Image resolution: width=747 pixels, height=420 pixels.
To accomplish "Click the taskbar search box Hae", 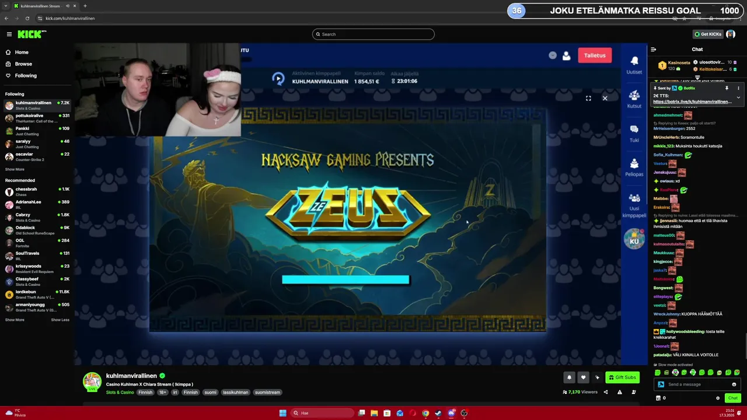I will pyautogui.click(x=323, y=413).
